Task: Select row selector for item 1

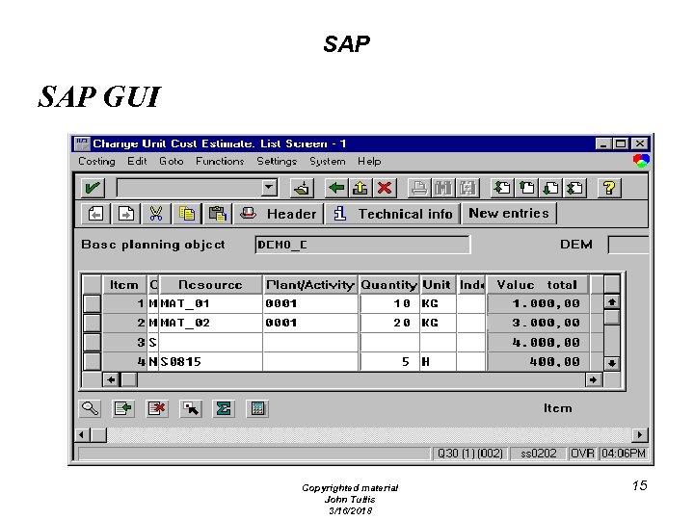Action: coord(93,303)
